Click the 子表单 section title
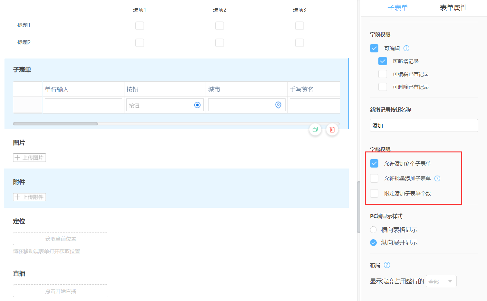The image size is (487, 301). click(22, 70)
